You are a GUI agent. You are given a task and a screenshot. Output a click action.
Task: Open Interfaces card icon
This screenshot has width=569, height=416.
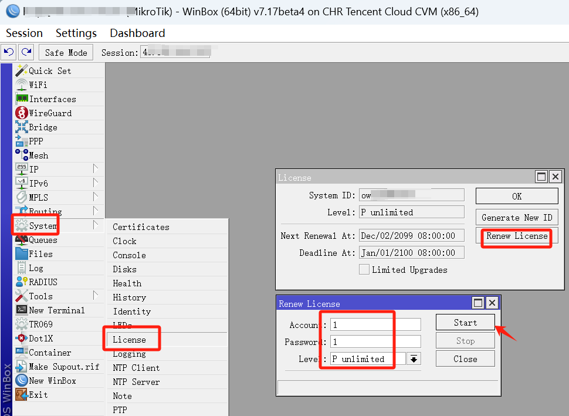point(22,99)
